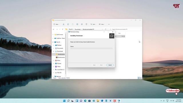Click the Subscribe overlay button
Viewport: 183px width, 103px height.
(x=173, y=91)
